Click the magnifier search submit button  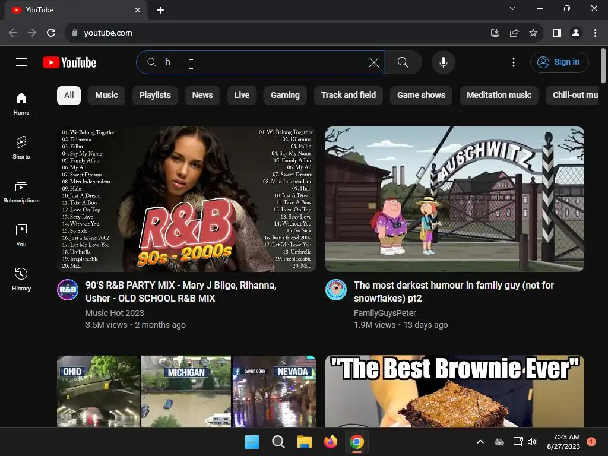(403, 62)
